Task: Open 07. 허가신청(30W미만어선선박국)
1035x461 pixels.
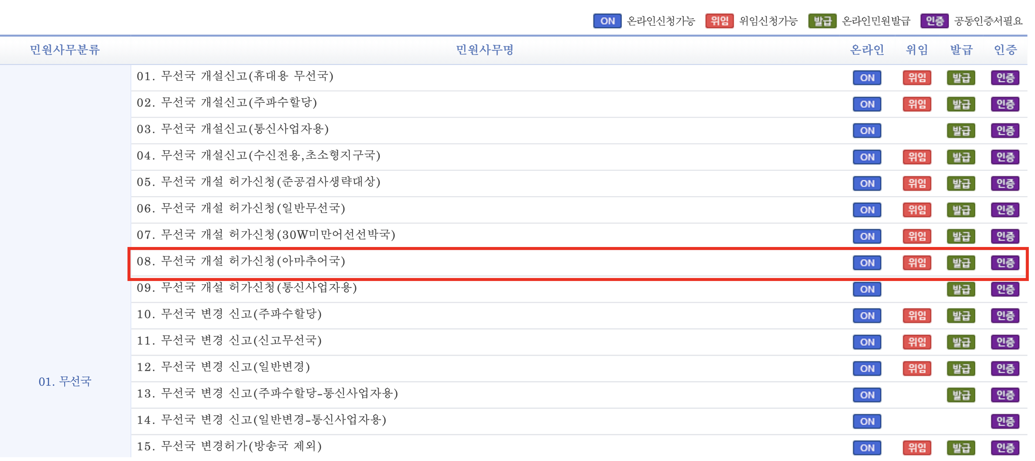Action: pyautogui.click(x=266, y=235)
